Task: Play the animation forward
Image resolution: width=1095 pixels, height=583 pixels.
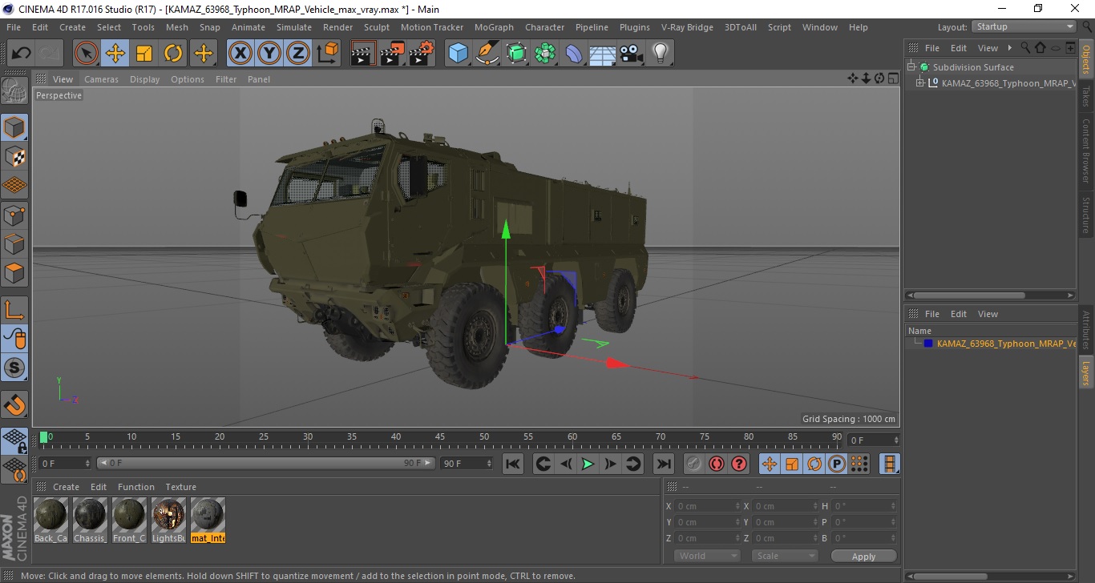Action: pos(588,464)
